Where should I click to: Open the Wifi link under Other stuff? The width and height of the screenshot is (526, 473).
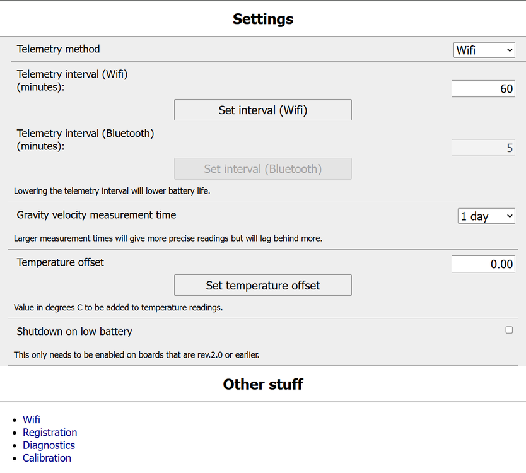point(32,419)
